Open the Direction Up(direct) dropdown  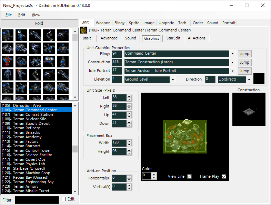click(249, 80)
